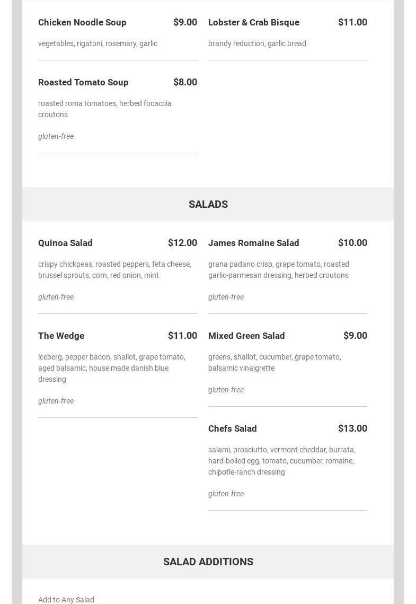Click the crispy chickpeas description text
Image resolution: width=416 pixels, height=604 pixels.
pos(114,269)
